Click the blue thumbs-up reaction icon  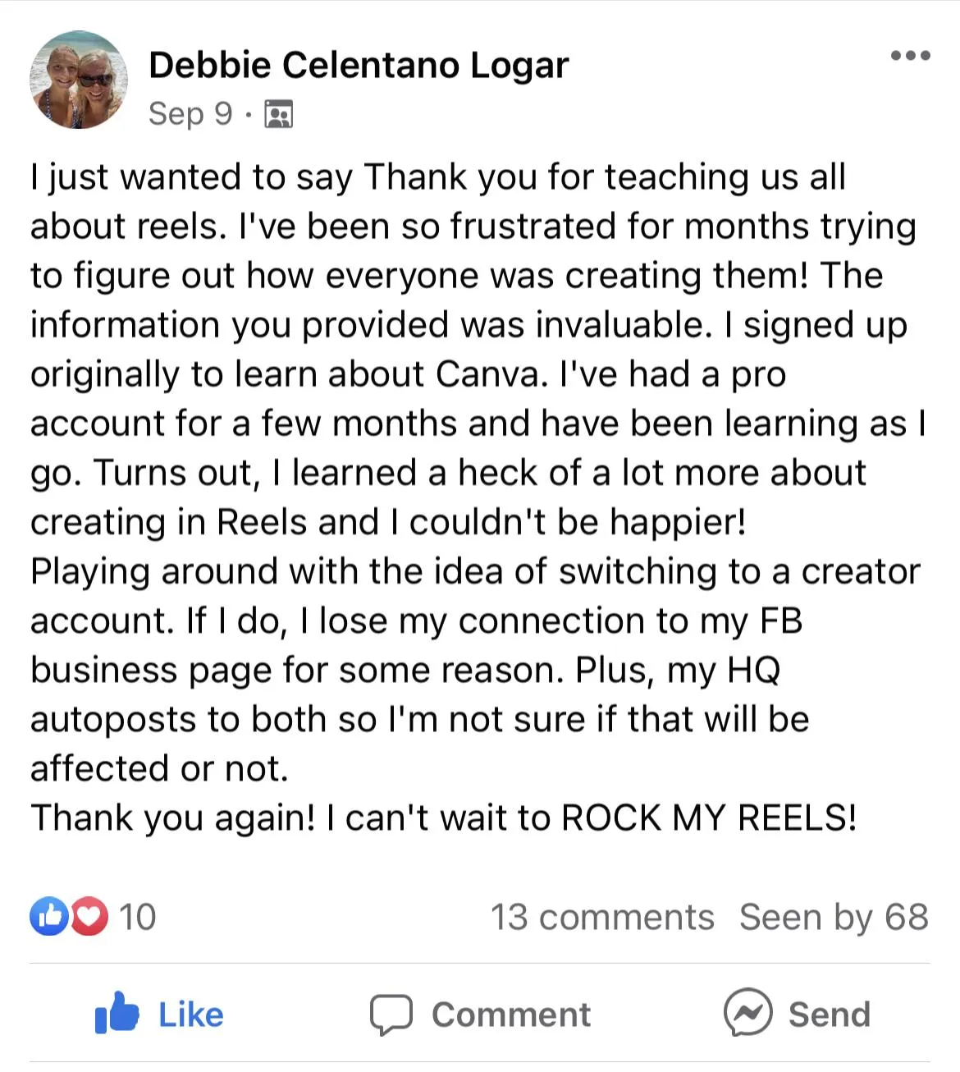[50, 916]
